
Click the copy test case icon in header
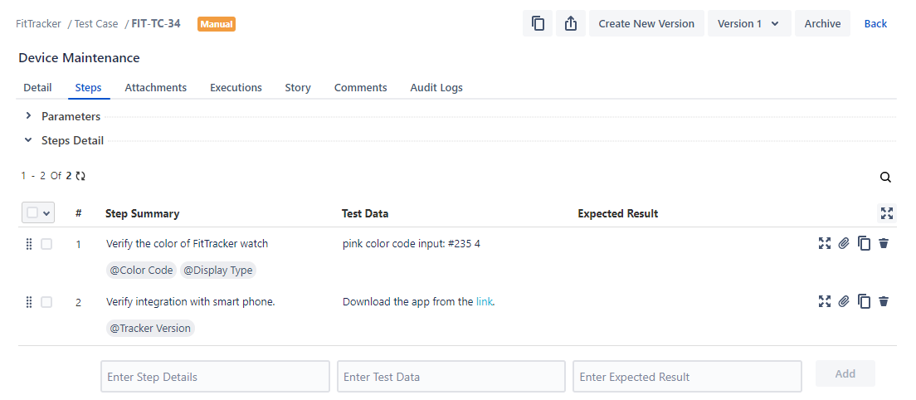point(538,24)
